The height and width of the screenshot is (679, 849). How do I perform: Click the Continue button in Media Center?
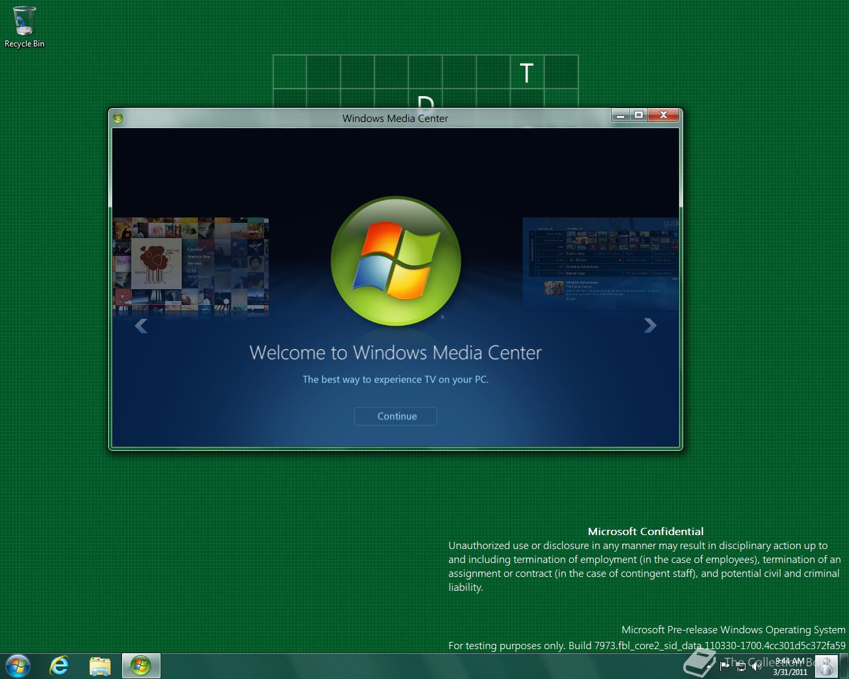(395, 416)
